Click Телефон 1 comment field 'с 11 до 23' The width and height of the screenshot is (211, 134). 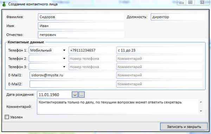[160, 50]
